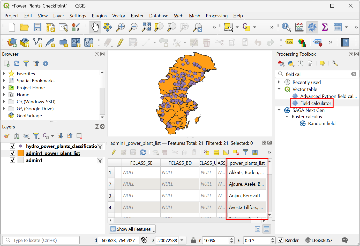Open the scale dropdown arrow
The height and width of the screenshot is (246, 360).
[182, 240]
